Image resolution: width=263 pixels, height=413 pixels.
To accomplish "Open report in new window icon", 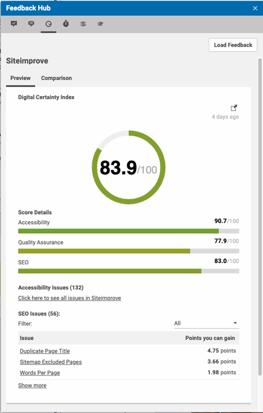I will point(234,108).
